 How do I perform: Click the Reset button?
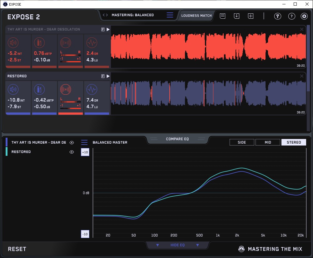17,249
